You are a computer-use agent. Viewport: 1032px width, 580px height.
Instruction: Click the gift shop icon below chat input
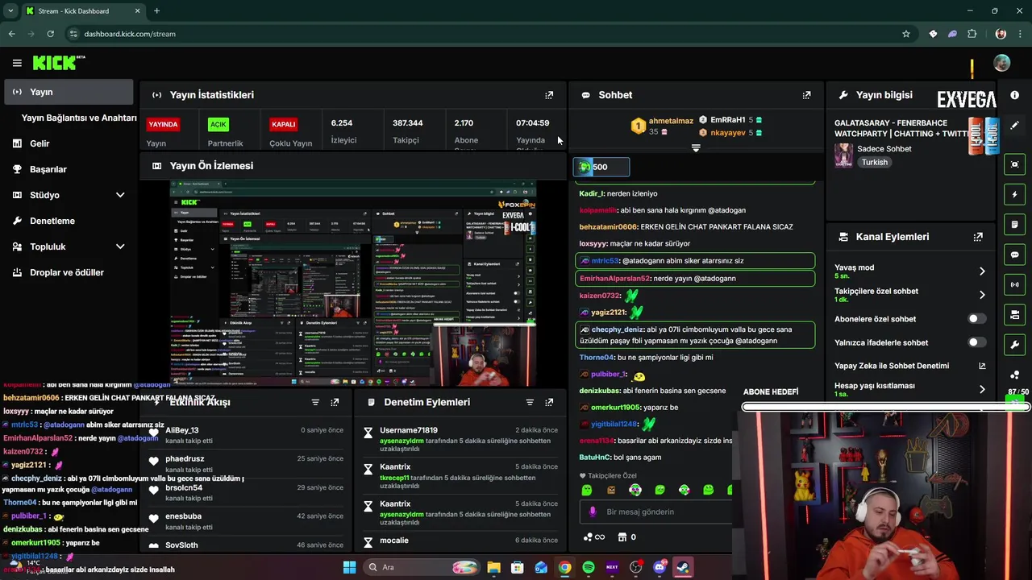click(622, 537)
